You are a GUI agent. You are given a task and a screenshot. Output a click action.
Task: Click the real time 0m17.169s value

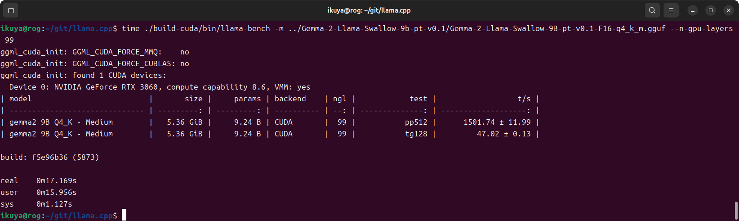pos(56,180)
